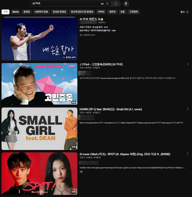Clear the search text with X
Viewport: 192px width, 197px height.
(107, 4)
